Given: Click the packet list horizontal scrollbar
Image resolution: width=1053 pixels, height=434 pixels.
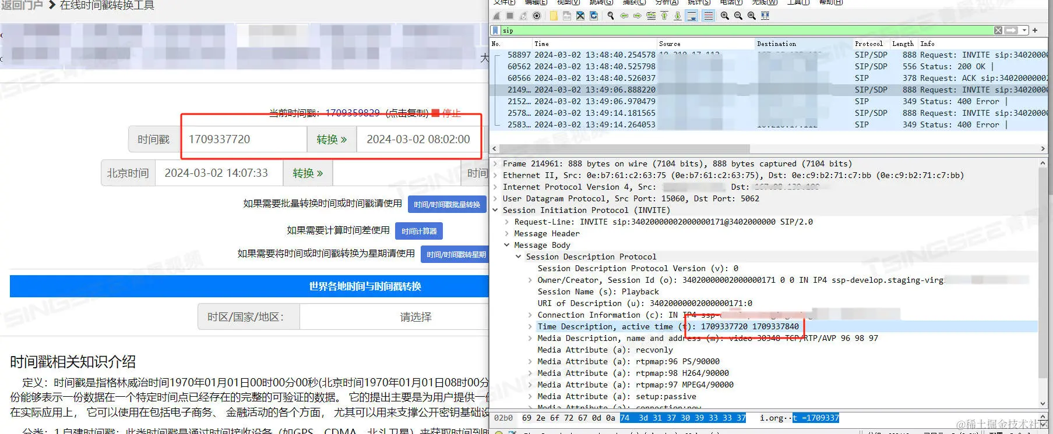Looking at the screenshot, I should click(x=625, y=148).
